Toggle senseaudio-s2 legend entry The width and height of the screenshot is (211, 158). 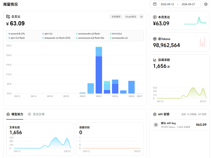coord(119,38)
